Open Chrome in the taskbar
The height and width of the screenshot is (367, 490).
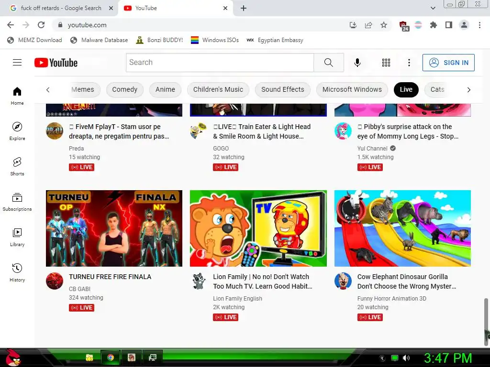[x=110, y=357]
